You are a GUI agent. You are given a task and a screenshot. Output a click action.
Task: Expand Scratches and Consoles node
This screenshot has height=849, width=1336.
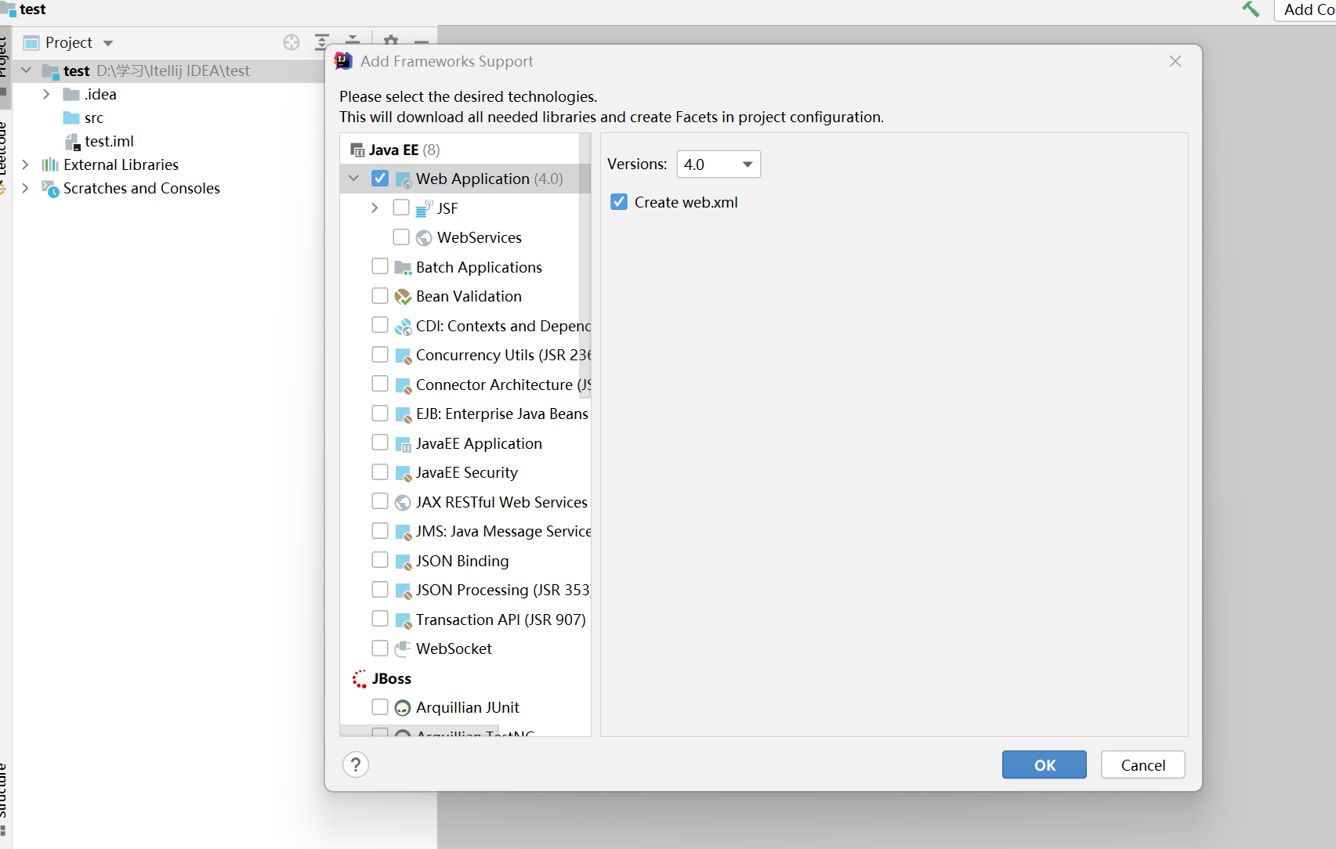pyautogui.click(x=25, y=188)
